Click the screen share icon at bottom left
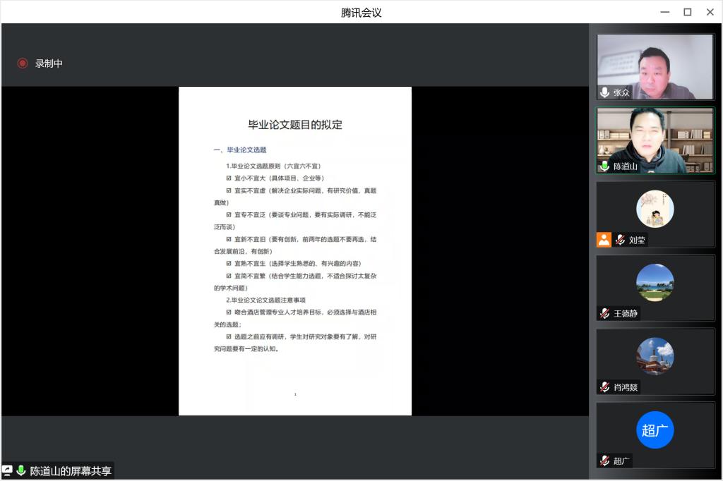 point(8,470)
